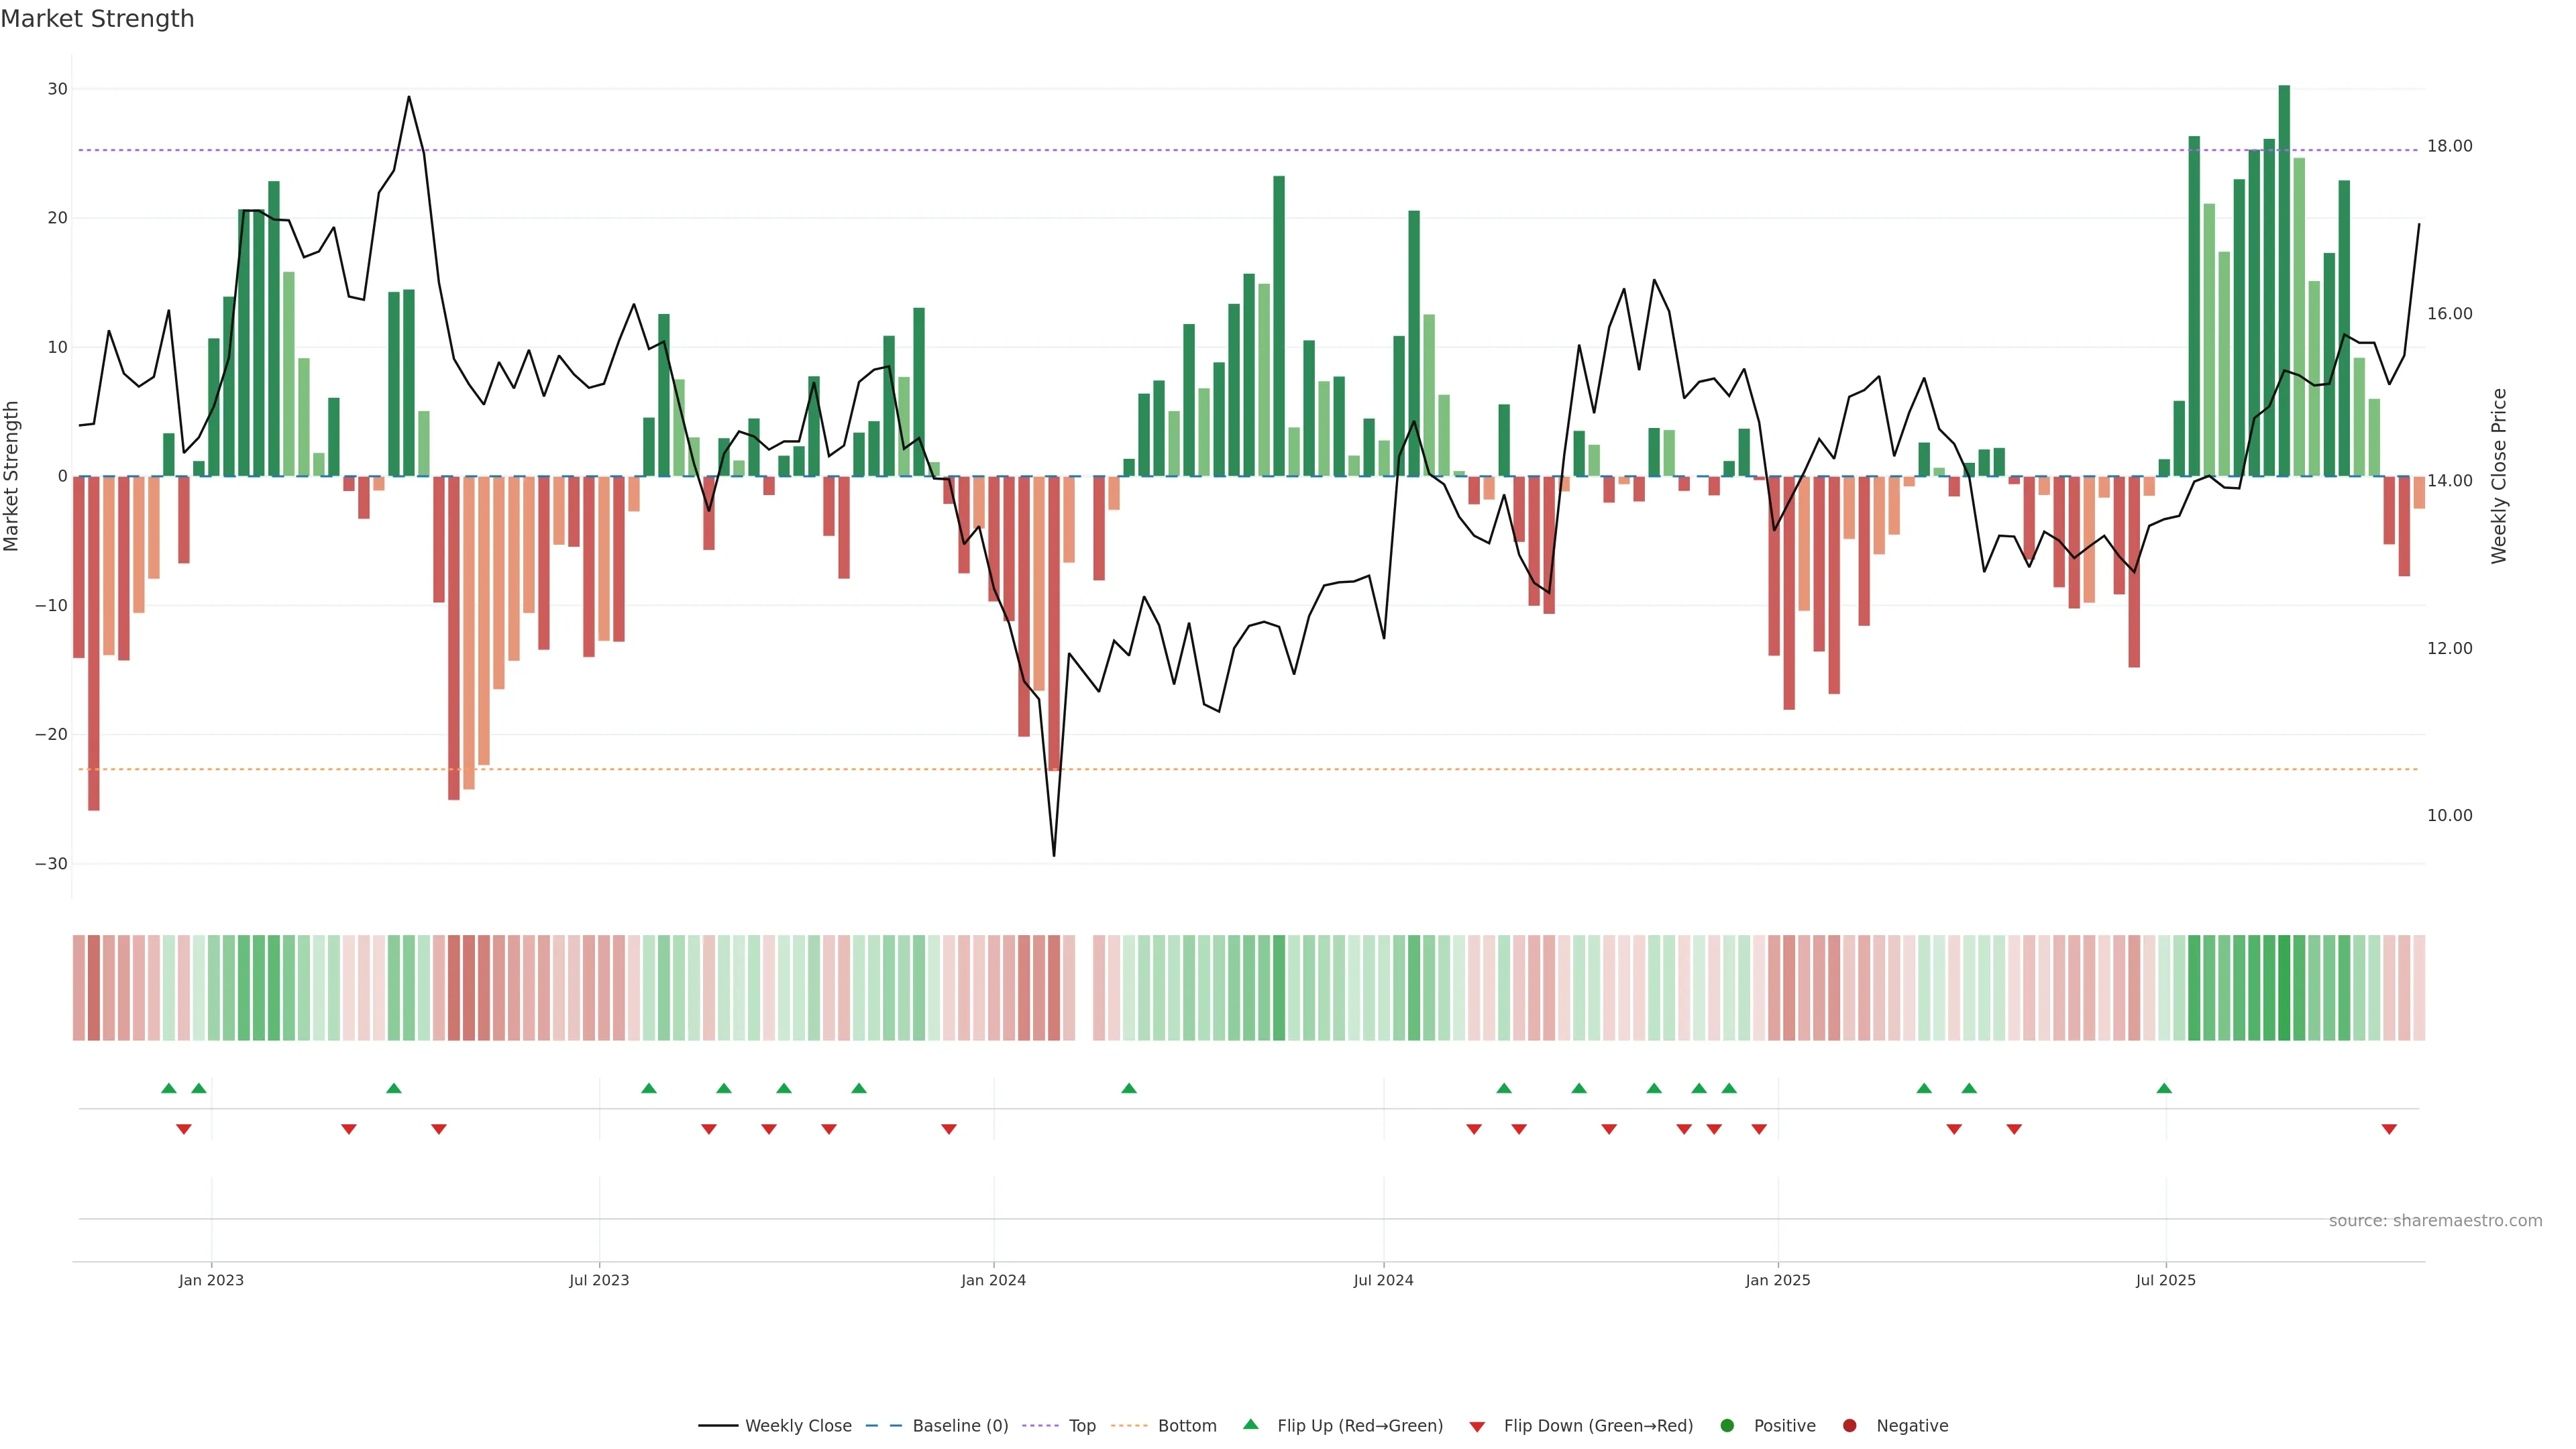Click the red Flip Down legend triangle
Image resolution: width=2576 pixels, height=1449 pixels.
pyautogui.click(x=1477, y=1426)
